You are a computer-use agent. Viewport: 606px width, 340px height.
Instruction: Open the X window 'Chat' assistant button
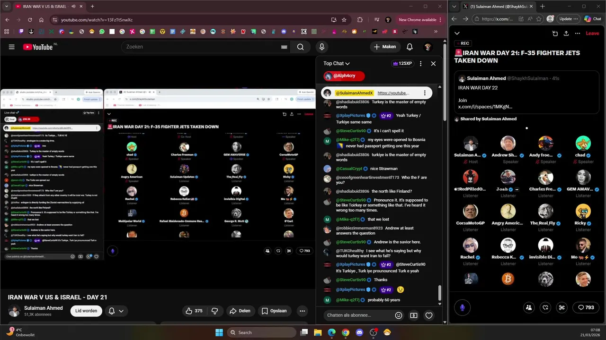click(x=593, y=19)
